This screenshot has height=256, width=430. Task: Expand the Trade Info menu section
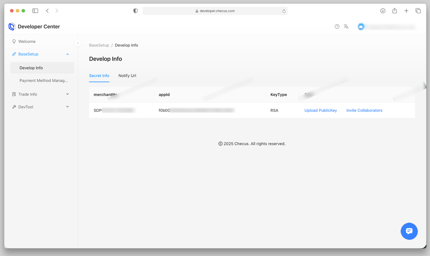(x=68, y=94)
